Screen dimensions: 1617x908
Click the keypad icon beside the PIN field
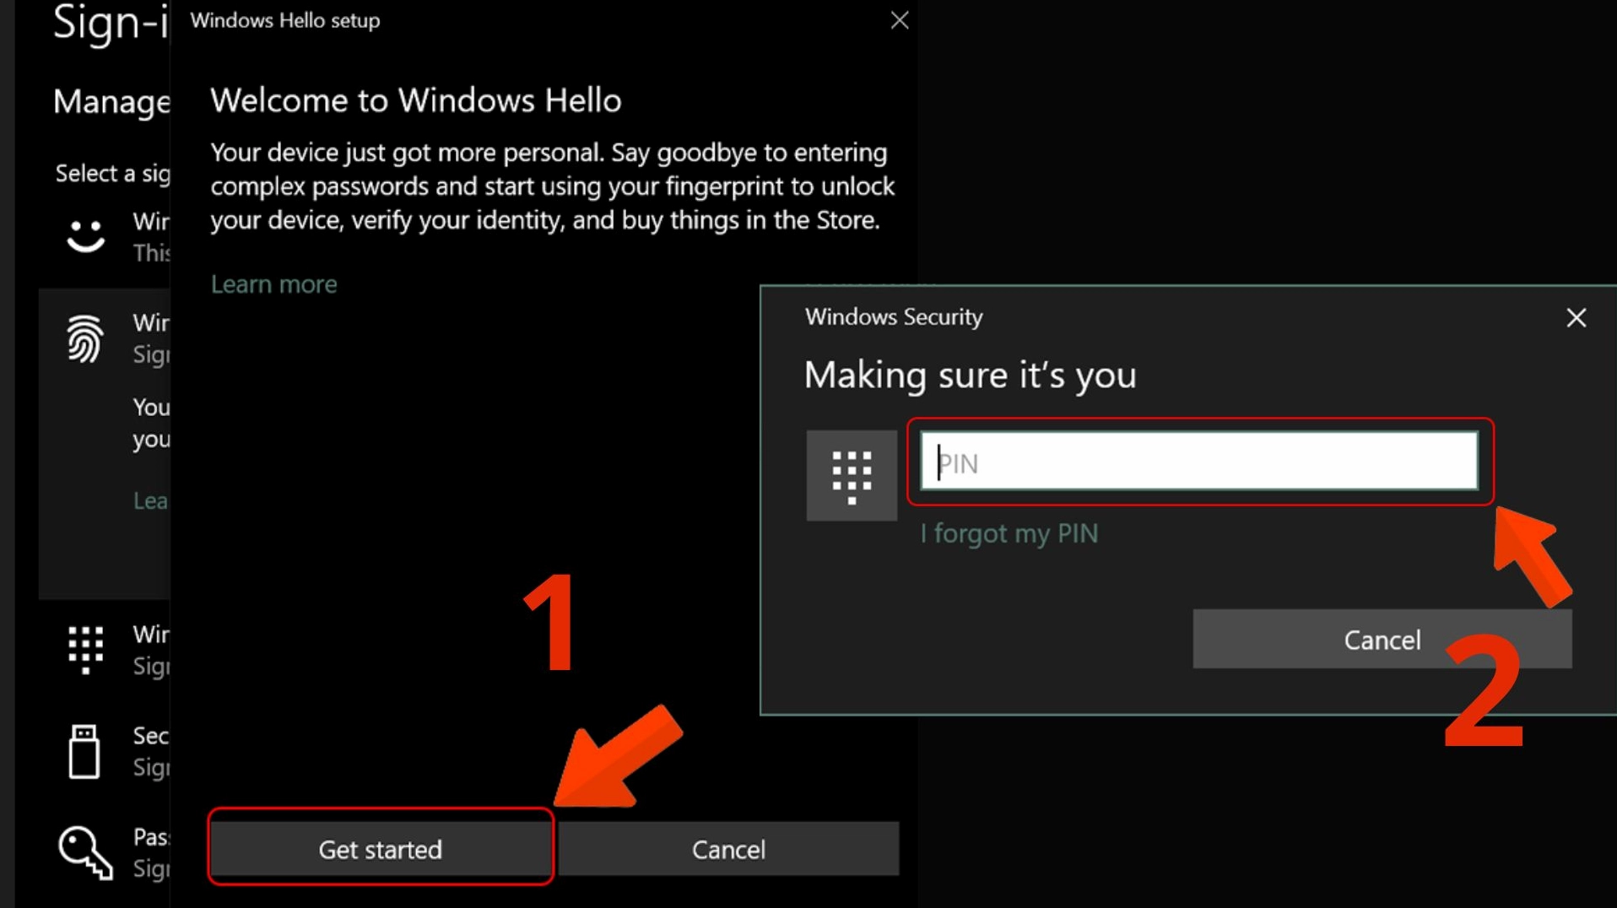(x=851, y=475)
